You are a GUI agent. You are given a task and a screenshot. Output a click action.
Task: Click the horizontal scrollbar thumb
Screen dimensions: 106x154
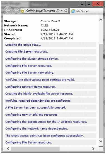(35, 148)
